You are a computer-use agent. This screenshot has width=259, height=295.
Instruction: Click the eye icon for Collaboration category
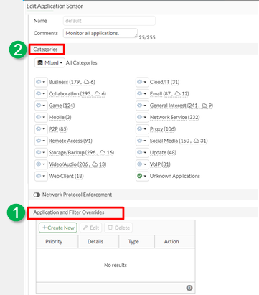click(39, 93)
